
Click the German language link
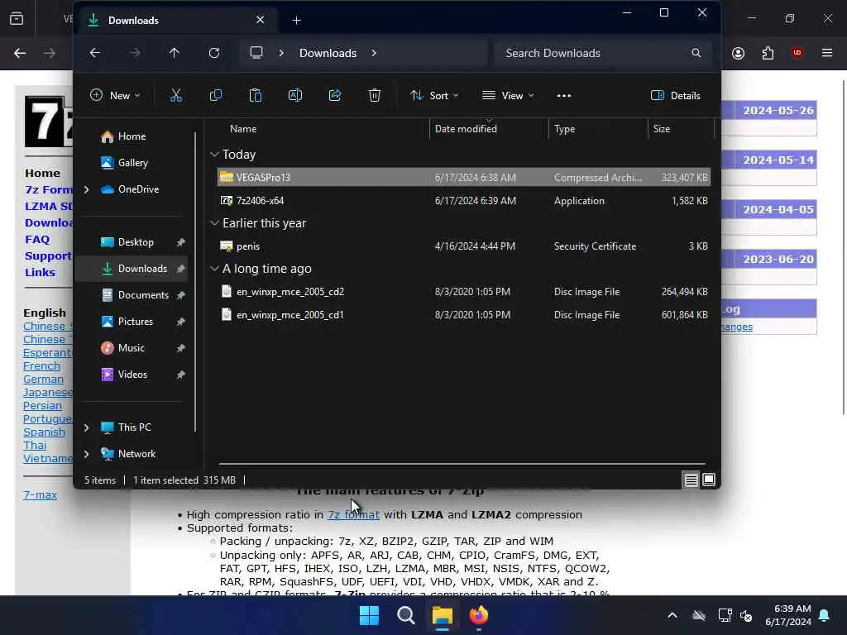click(x=43, y=380)
